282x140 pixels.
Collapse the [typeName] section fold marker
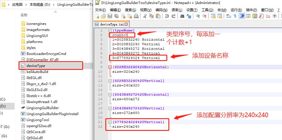[x=110, y=30]
